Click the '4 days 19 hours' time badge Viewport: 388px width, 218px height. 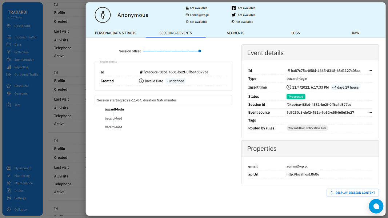coord(345,87)
